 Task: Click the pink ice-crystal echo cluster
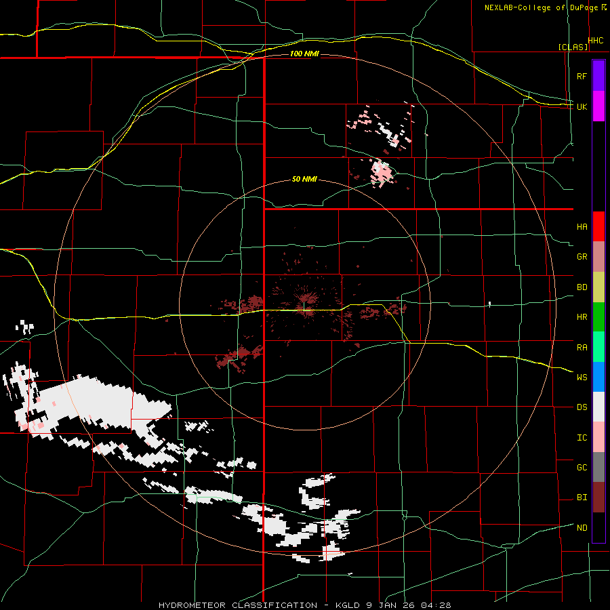381,171
